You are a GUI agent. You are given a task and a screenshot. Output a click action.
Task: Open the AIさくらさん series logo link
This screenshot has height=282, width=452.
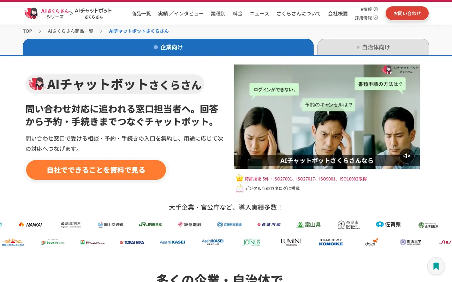point(47,13)
